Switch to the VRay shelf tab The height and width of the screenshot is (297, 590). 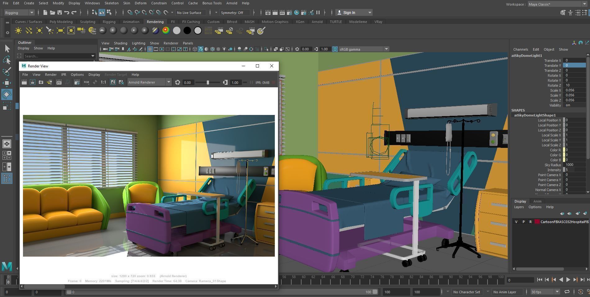coord(378,22)
